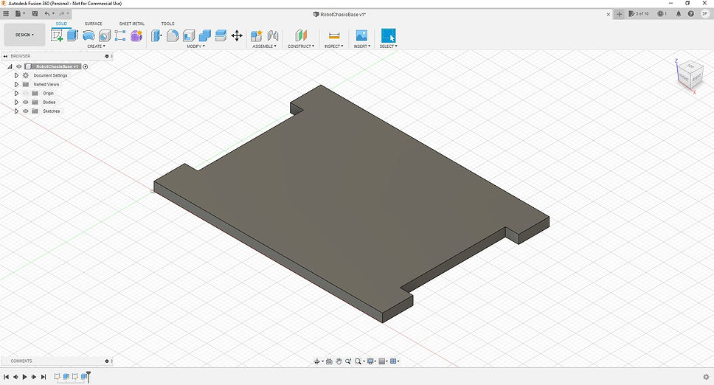Click the purple Create Form icon
This screenshot has width=714, height=385.
tap(136, 35)
